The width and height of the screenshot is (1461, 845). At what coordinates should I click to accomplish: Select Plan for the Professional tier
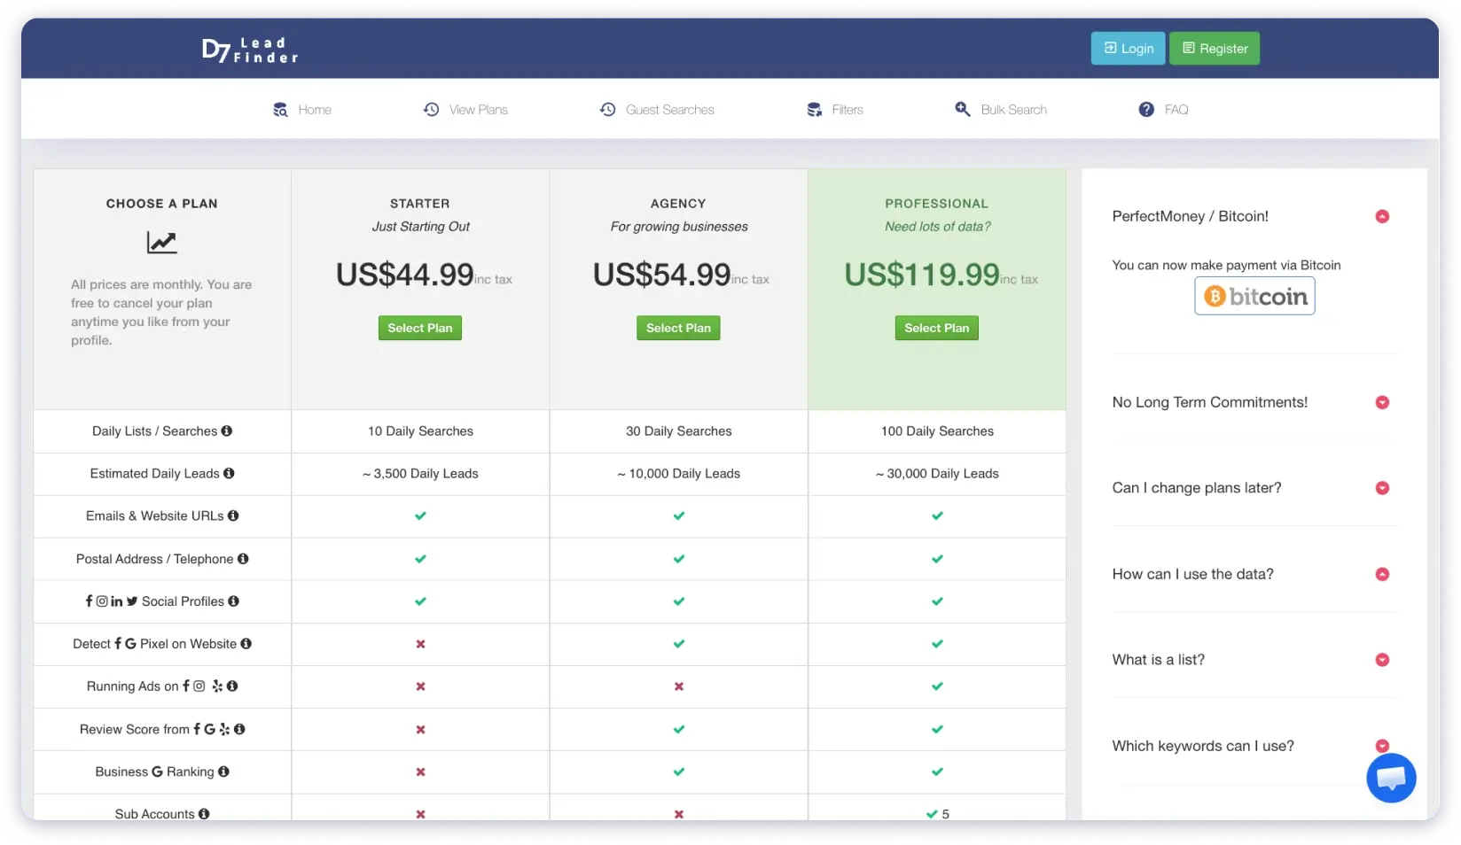click(936, 328)
